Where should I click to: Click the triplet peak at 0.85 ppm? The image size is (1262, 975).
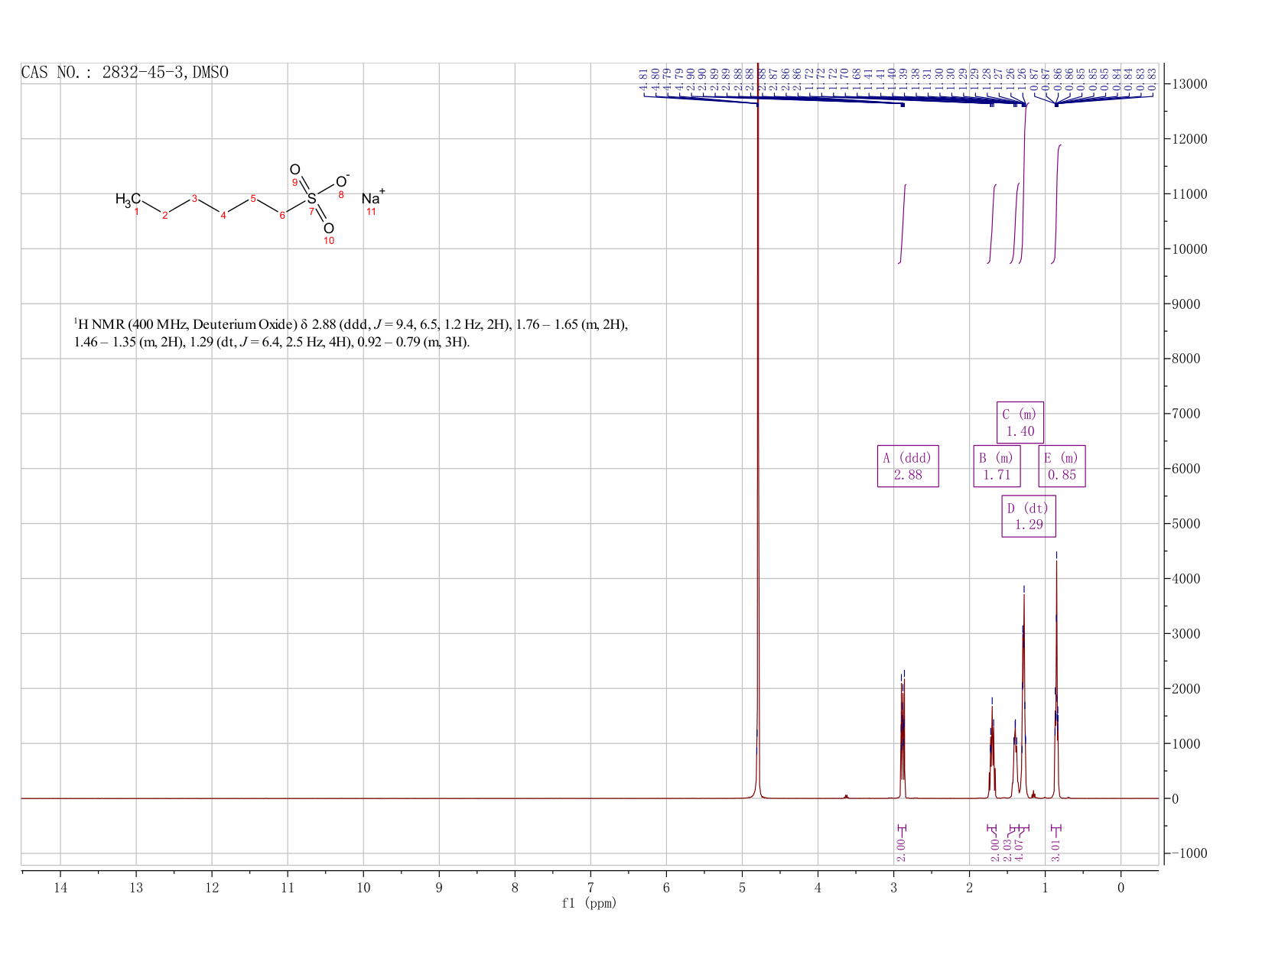click(1056, 681)
